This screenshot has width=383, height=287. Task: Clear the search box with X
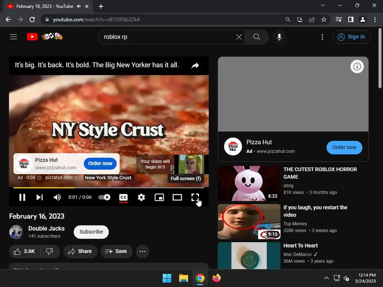(x=239, y=37)
